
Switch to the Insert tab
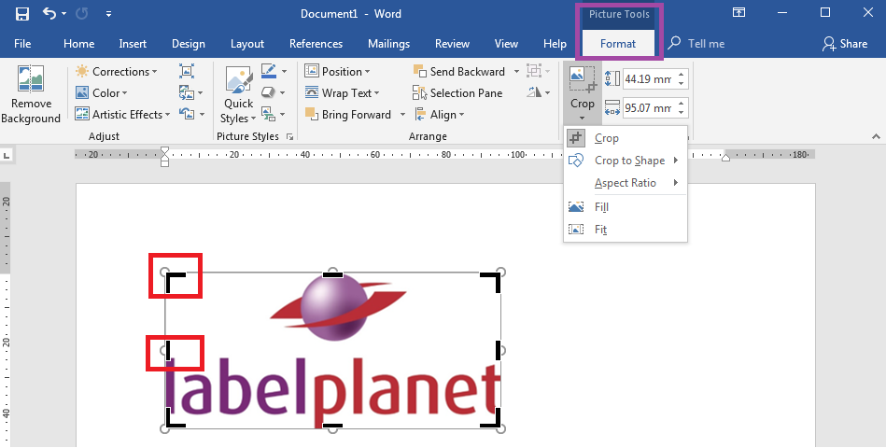pyautogui.click(x=133, y=44)
